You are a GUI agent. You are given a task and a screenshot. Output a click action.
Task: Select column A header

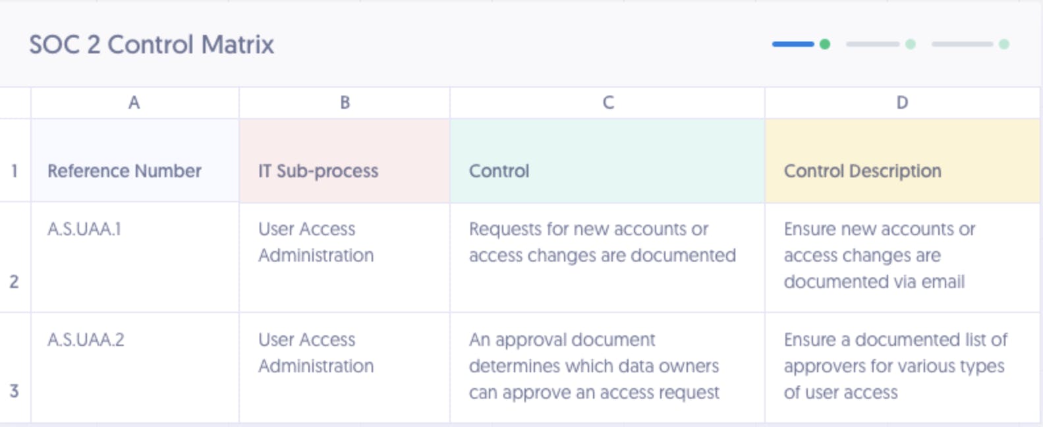[134, 103]
